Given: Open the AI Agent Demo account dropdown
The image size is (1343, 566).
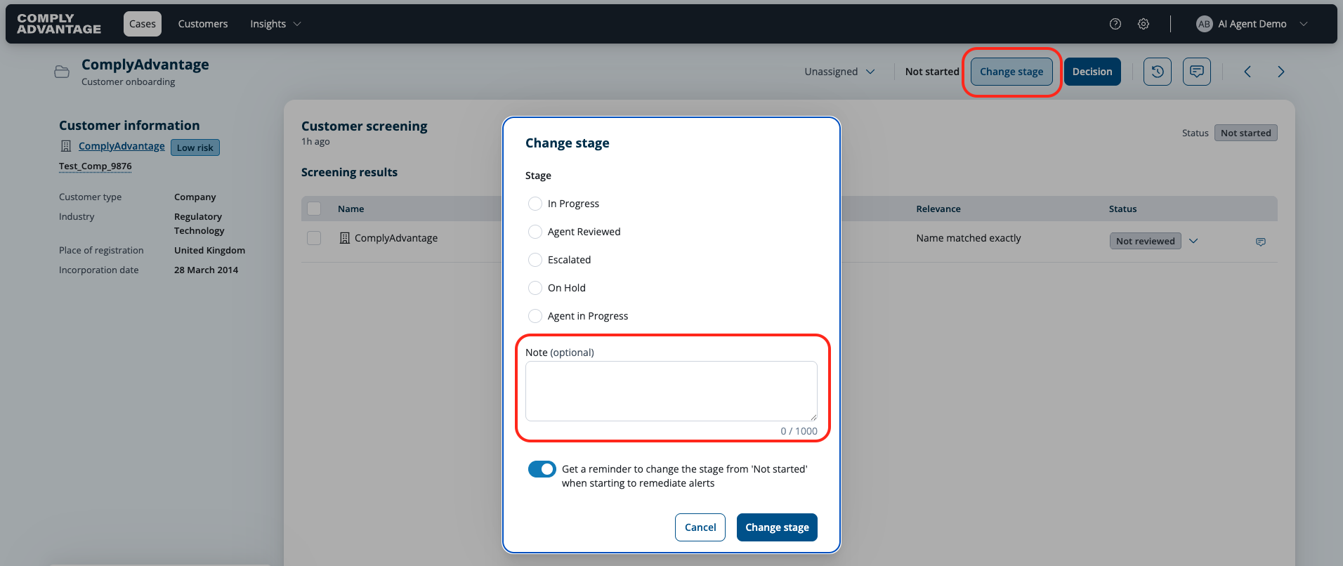Looking at the screenshot, I should pos(1252,24).
